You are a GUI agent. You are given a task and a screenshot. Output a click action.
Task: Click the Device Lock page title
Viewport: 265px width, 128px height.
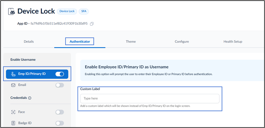(36, 11)
